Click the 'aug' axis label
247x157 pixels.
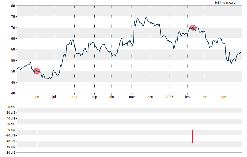click(74, 97)
